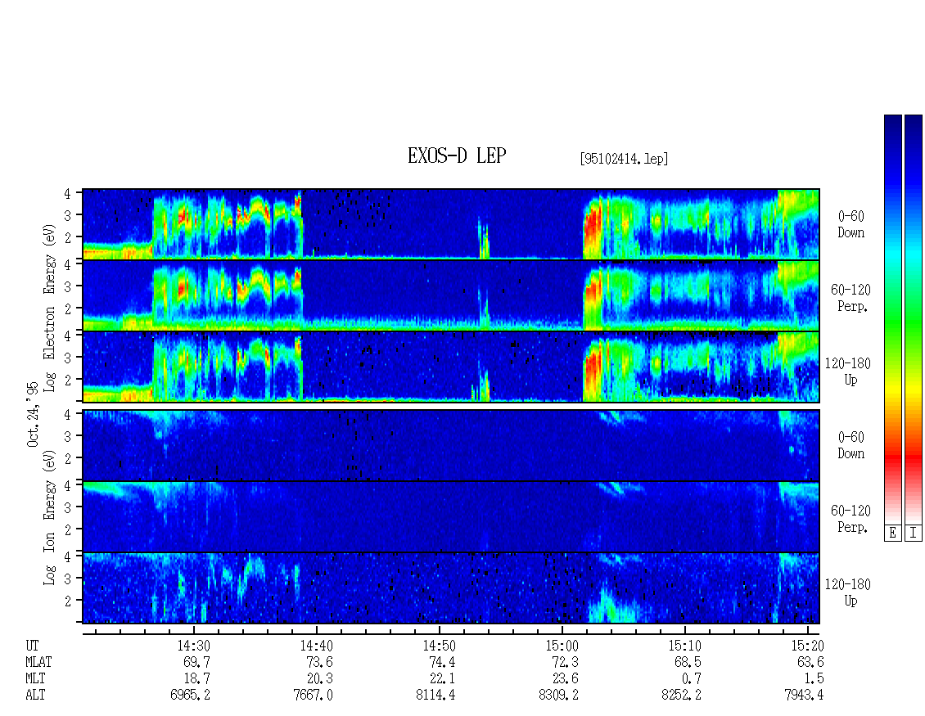Screen dimensions: 925x716
Task: Click the MLT value 18.7
Action: pyautogui.click(x=196, y=679)
